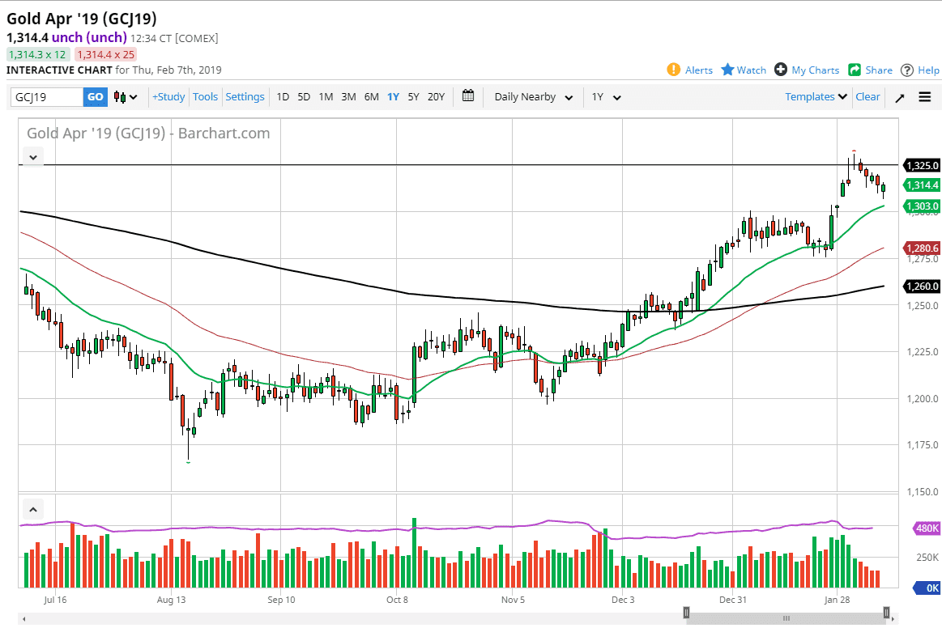This screenshot has width=942, height=628.
Task: Click the Alerts bell icon
Action: (673, 70)
